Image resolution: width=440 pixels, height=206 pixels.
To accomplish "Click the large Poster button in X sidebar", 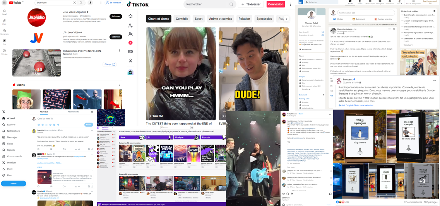I will coord(14,184).
